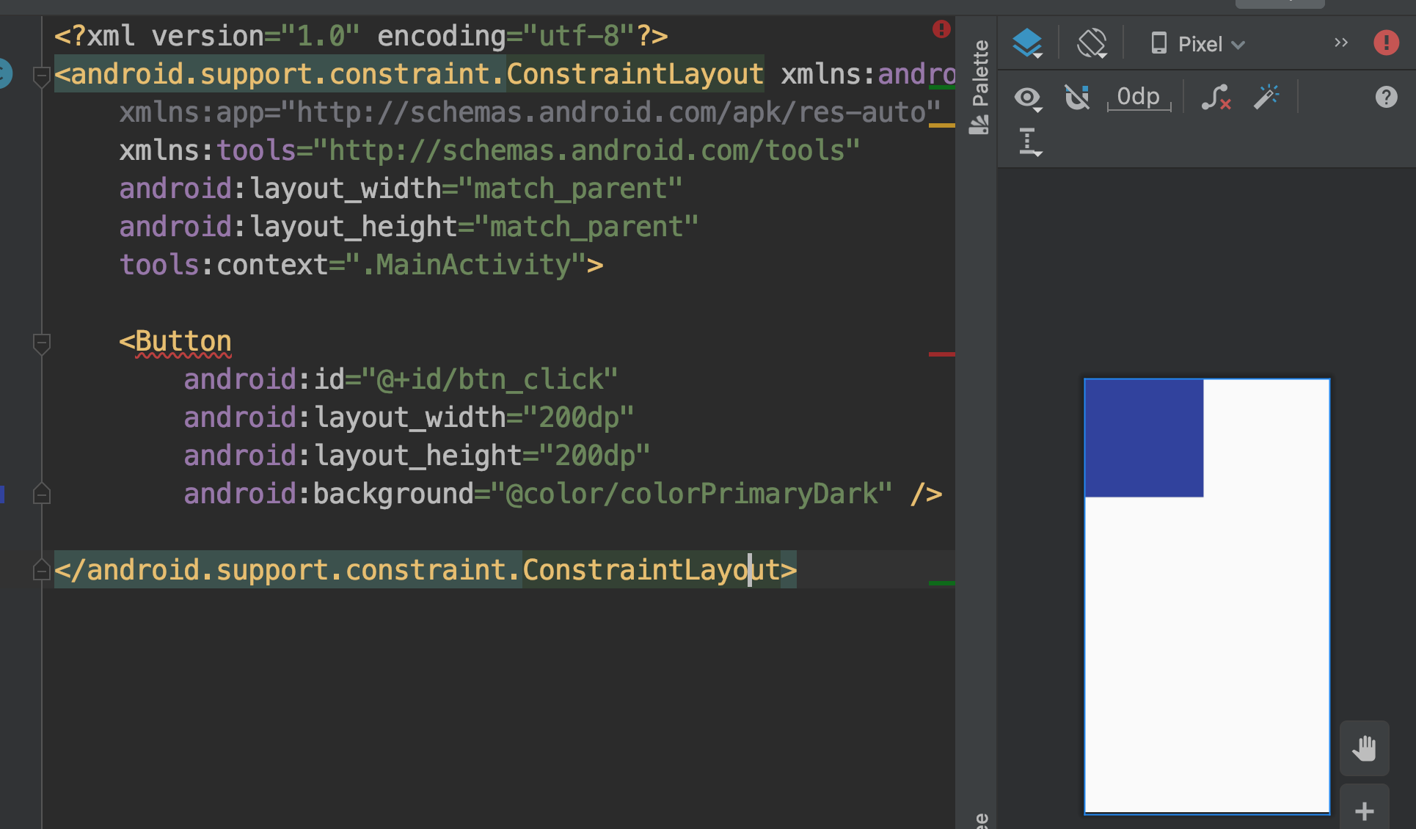
Task: Click the 0dp default margins field
Action: [1138, 98]
